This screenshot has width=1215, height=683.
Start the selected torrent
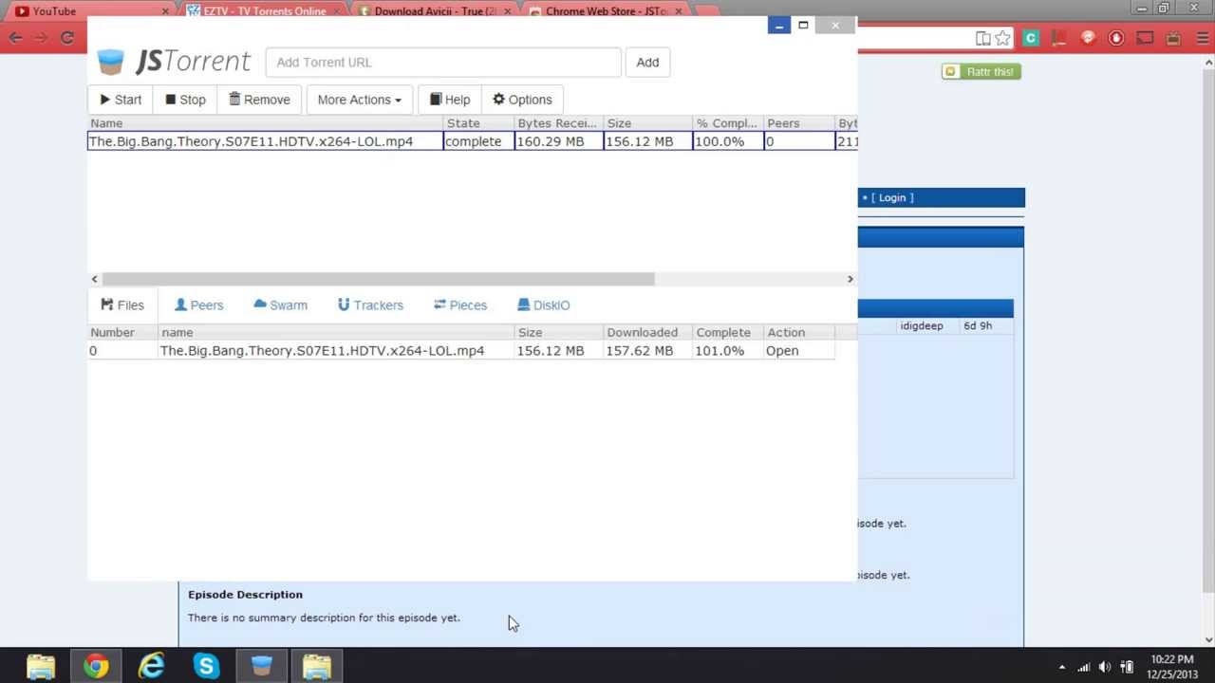(x=121, y=100)
